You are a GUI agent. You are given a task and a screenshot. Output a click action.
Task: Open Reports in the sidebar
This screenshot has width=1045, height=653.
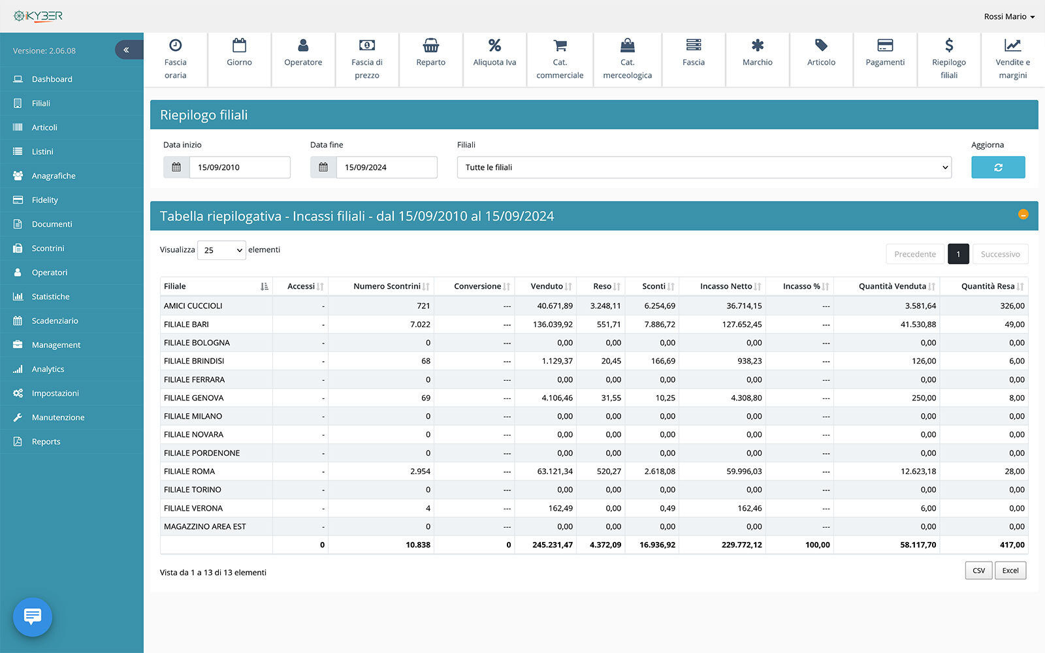(72, 441)
